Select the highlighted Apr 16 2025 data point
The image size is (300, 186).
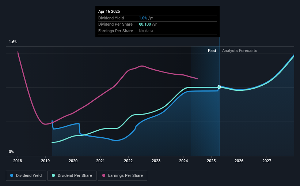coord(219,87)
